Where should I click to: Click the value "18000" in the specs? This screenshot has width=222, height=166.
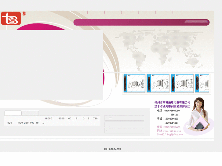click(x=48, y=118)
